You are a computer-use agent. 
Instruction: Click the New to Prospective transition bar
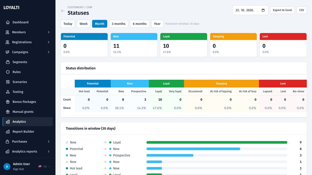click(x=170, y=155)
